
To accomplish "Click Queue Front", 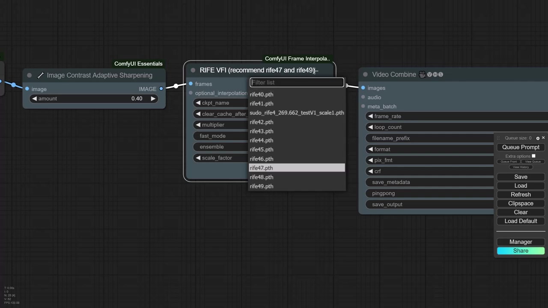I will pos(509,162).
